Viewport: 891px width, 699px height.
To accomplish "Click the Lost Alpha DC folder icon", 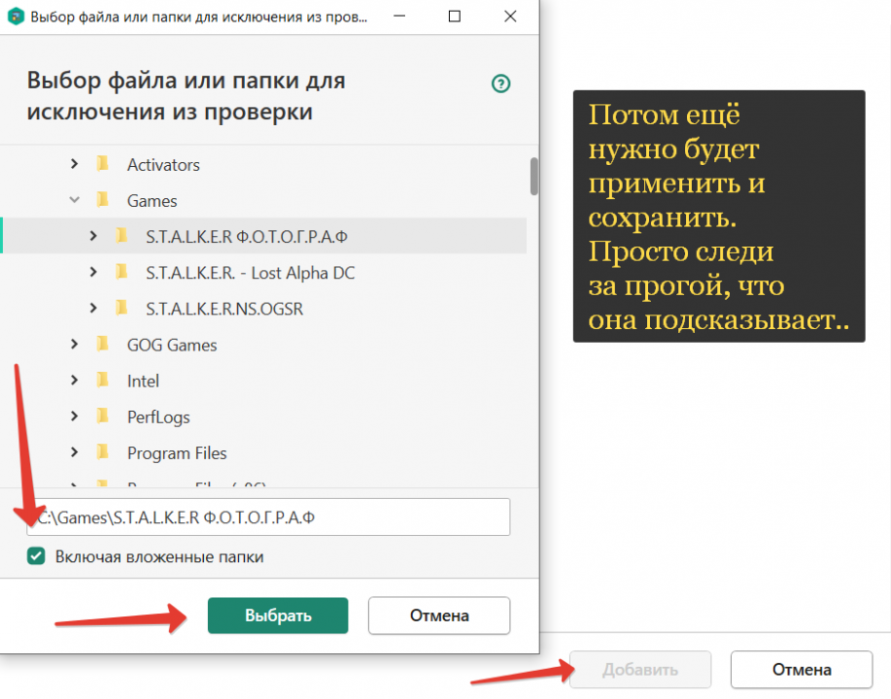I will pyautogui.click(x=121, y=272).
